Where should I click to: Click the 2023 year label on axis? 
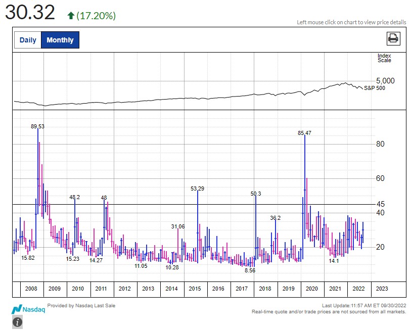(x=382, y=289)
